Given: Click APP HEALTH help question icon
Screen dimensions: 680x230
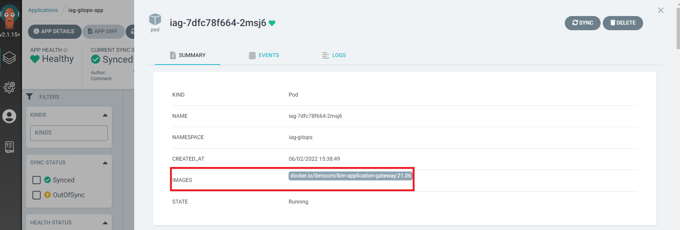Looking at the screenshot, I should 66,50.
